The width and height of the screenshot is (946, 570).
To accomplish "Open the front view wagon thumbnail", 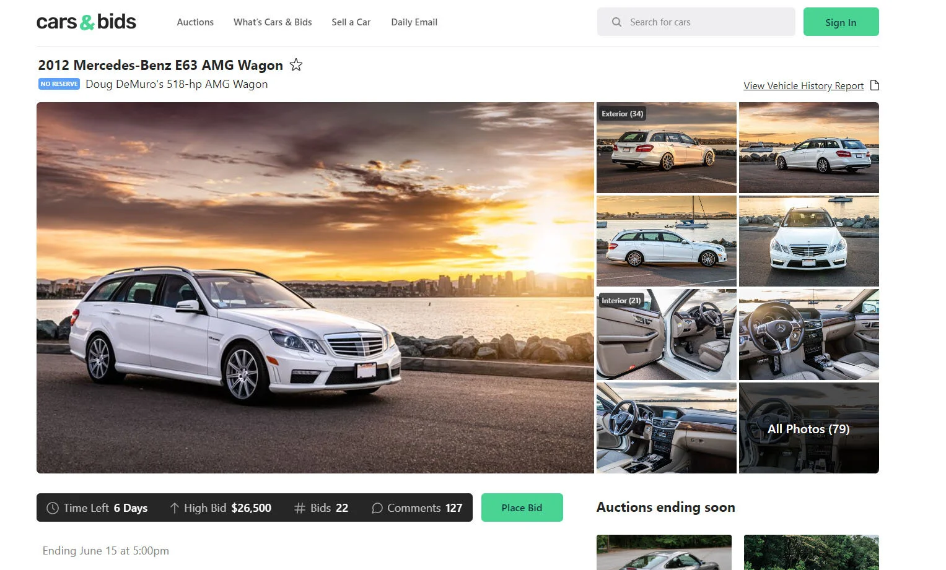I will coord(808,241).
